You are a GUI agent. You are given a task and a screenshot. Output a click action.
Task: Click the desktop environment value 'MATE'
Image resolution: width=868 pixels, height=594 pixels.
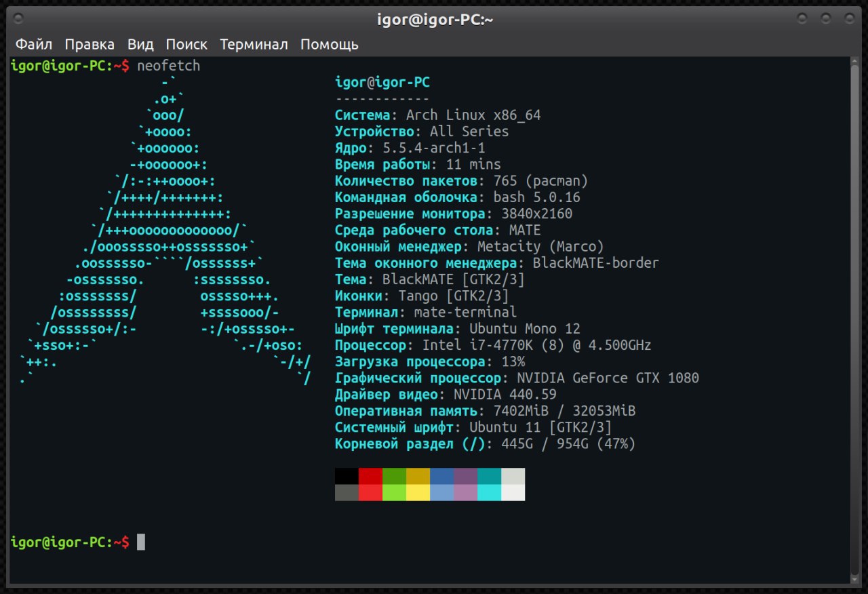pos(525,230)
